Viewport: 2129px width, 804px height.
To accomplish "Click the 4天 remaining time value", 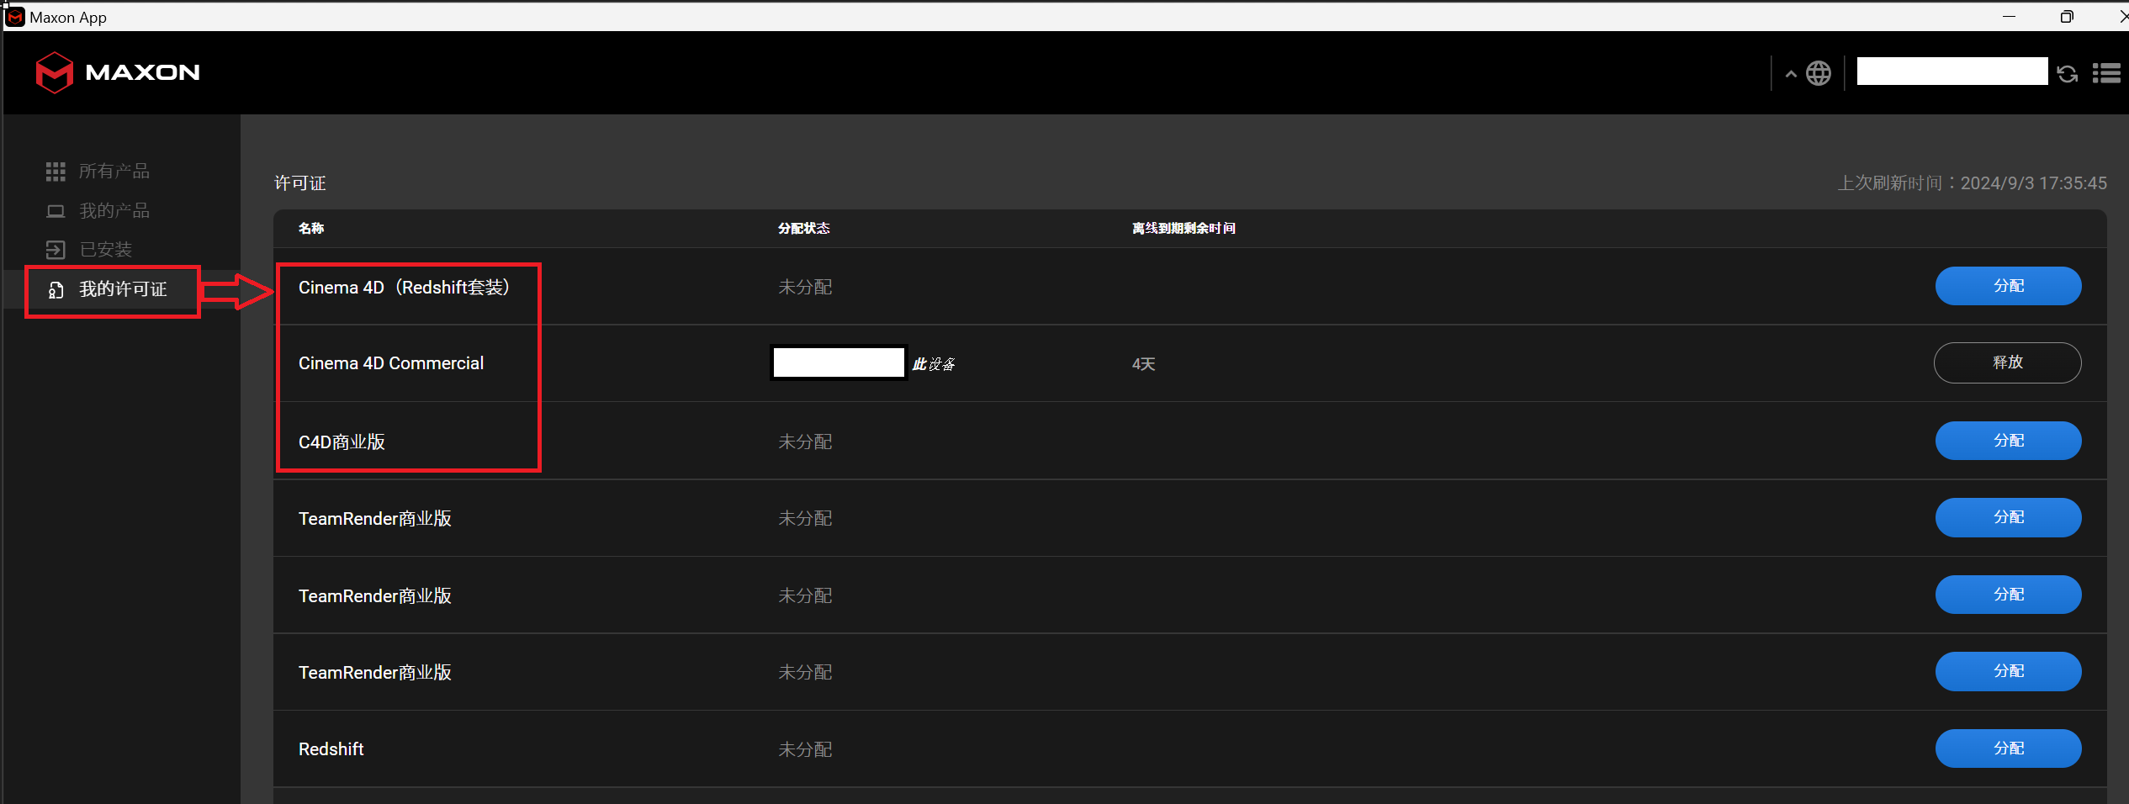I will (1143, 364).
